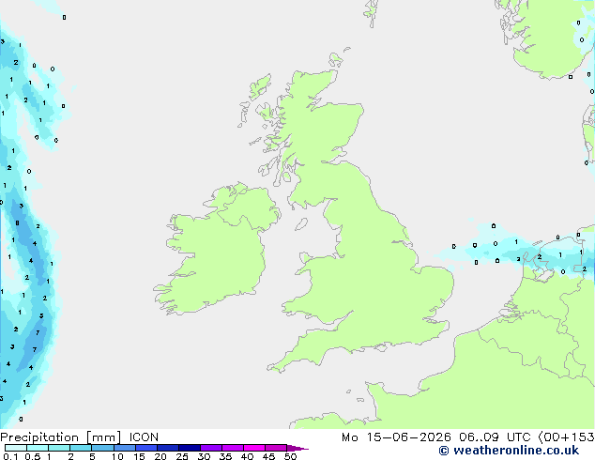Click the '[mm]' unit label
595x460 pixels.
(103, 437)
